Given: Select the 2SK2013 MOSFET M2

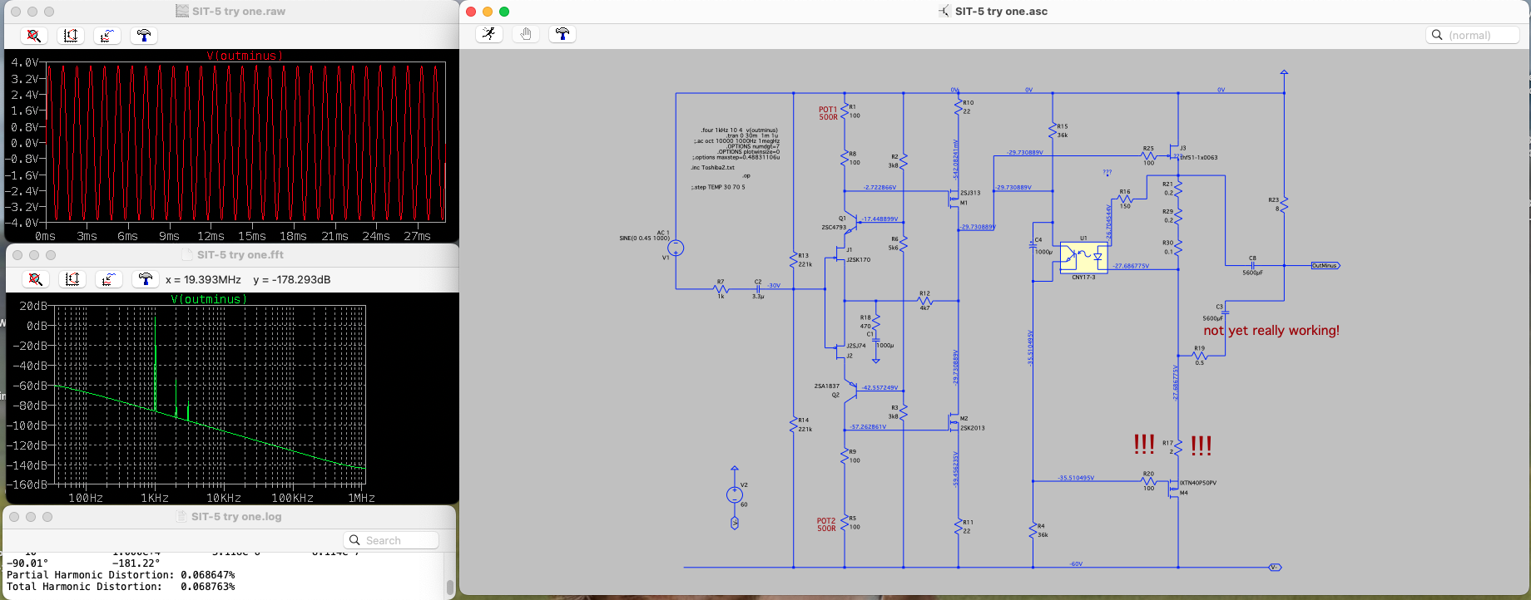Looking at the screenshot, I should (x=954, y=423).
